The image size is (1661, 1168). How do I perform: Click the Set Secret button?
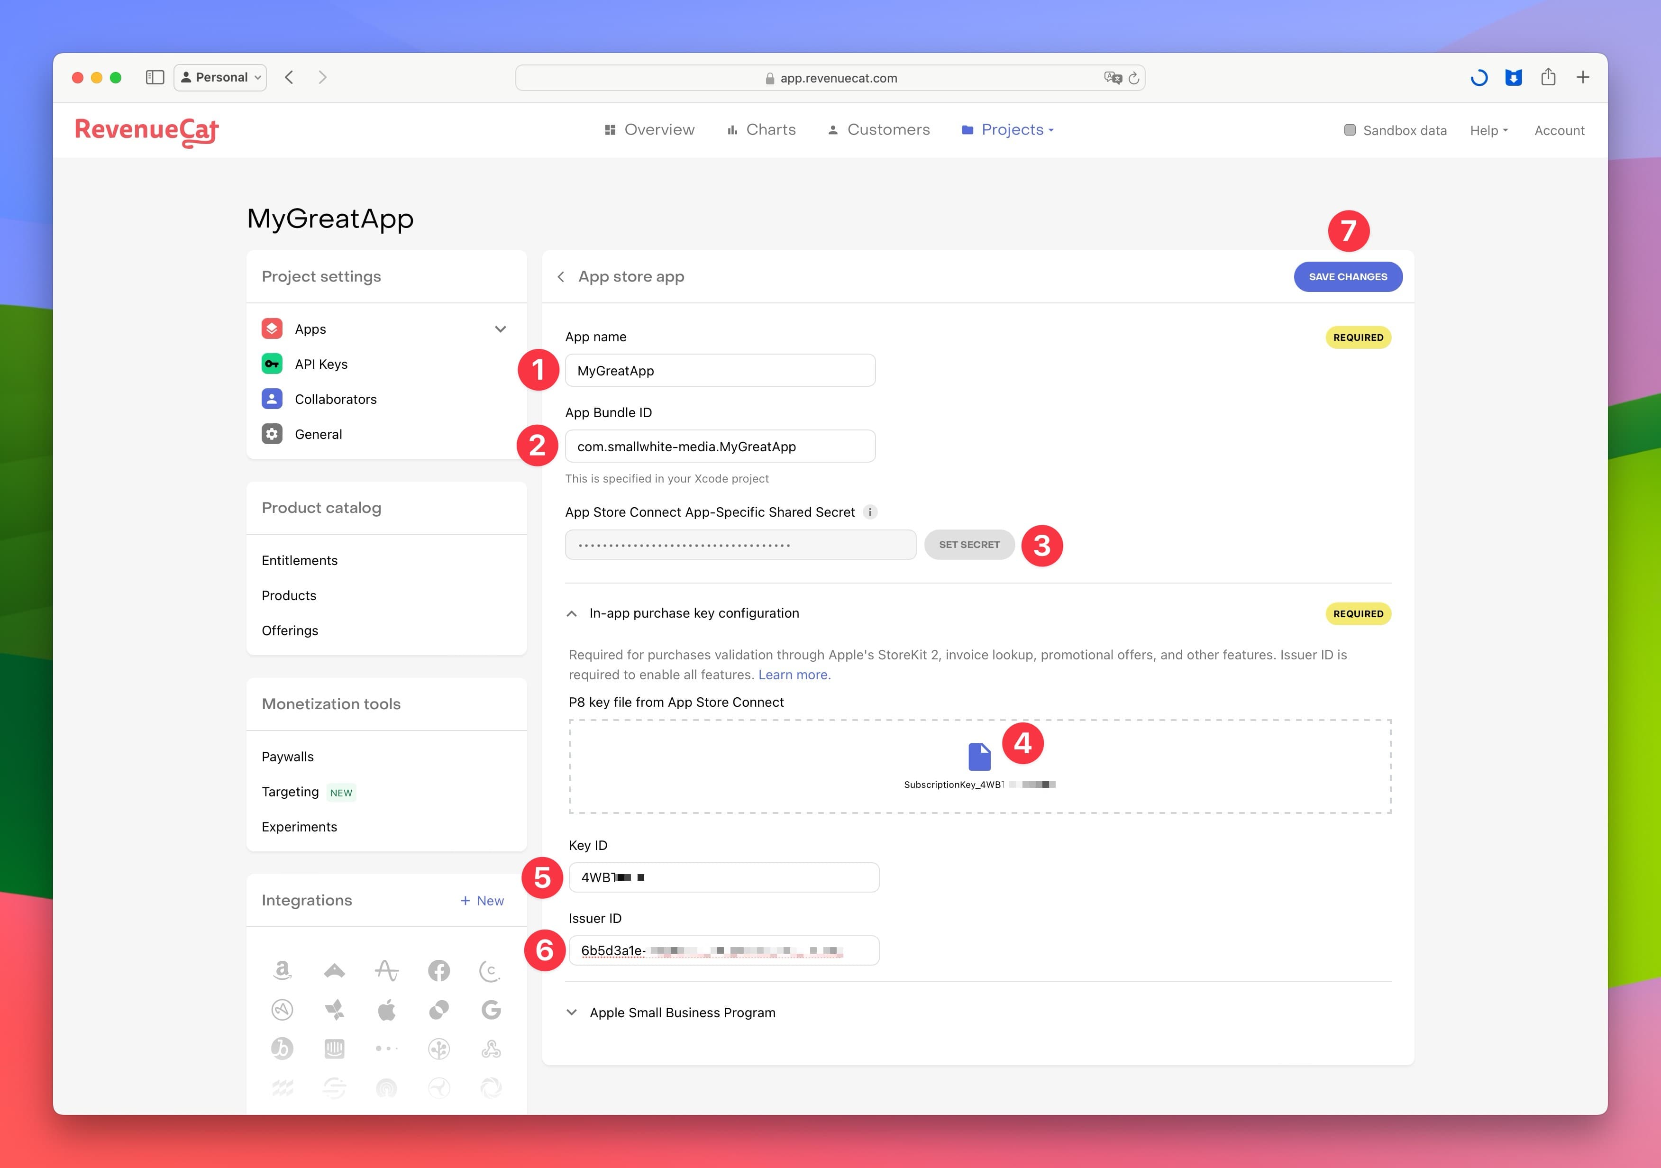[969, 545]
